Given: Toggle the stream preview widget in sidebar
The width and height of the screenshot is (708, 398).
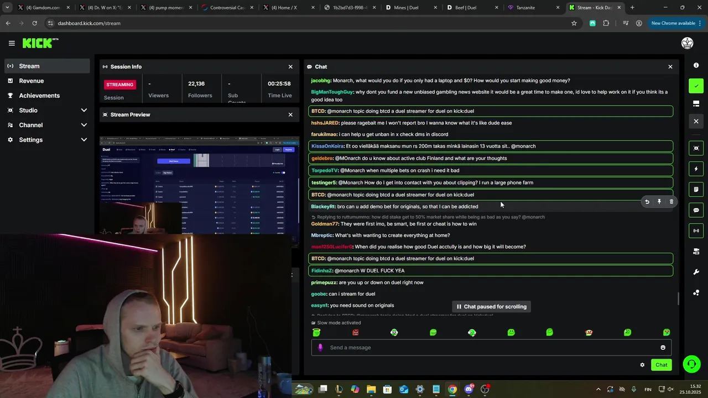Looking at the screenshot, I should point(696,148).
